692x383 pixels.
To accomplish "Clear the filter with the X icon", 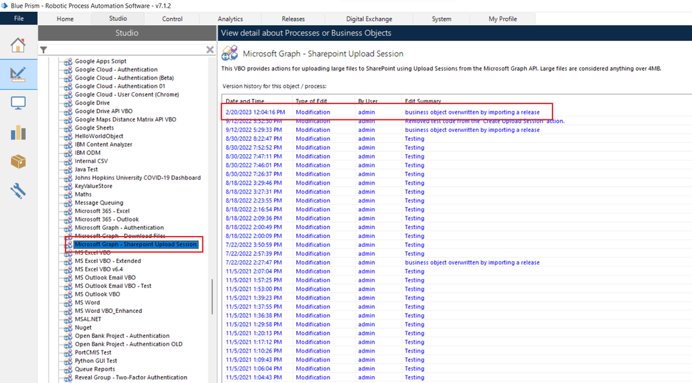I will 210,50.
